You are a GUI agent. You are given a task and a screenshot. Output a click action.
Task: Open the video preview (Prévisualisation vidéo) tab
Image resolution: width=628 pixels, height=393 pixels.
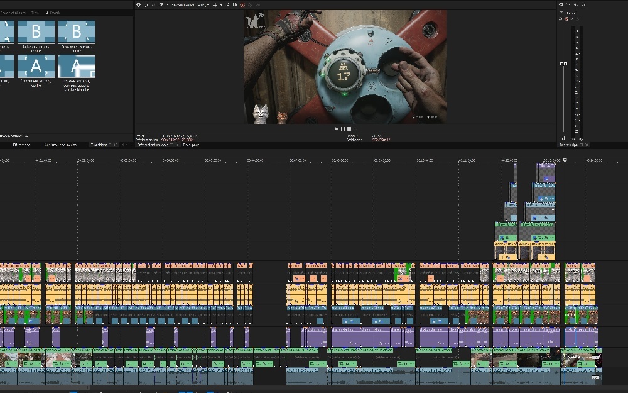[x=153, y=145]
